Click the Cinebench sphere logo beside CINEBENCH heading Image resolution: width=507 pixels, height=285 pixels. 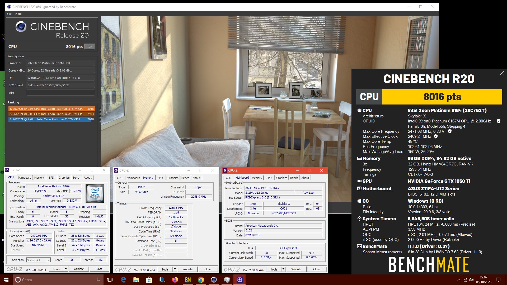[21, 27]
